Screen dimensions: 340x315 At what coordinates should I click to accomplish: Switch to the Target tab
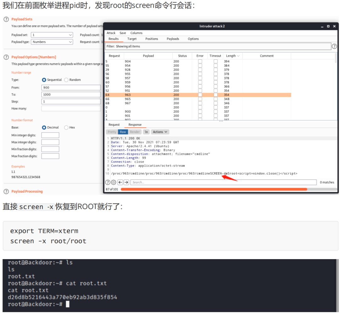click(x=132, y=39)
